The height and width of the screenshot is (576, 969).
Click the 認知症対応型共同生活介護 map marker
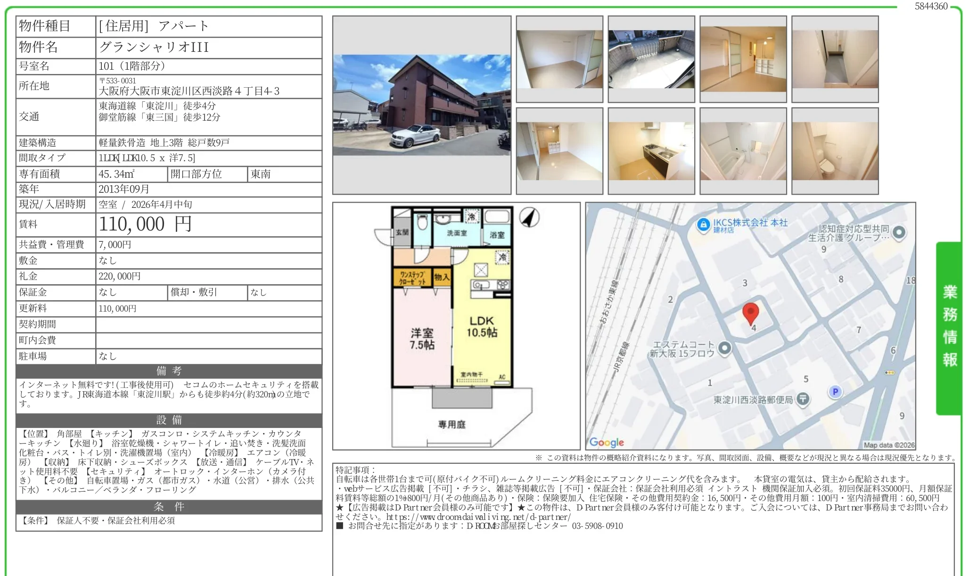click(899, 232)
